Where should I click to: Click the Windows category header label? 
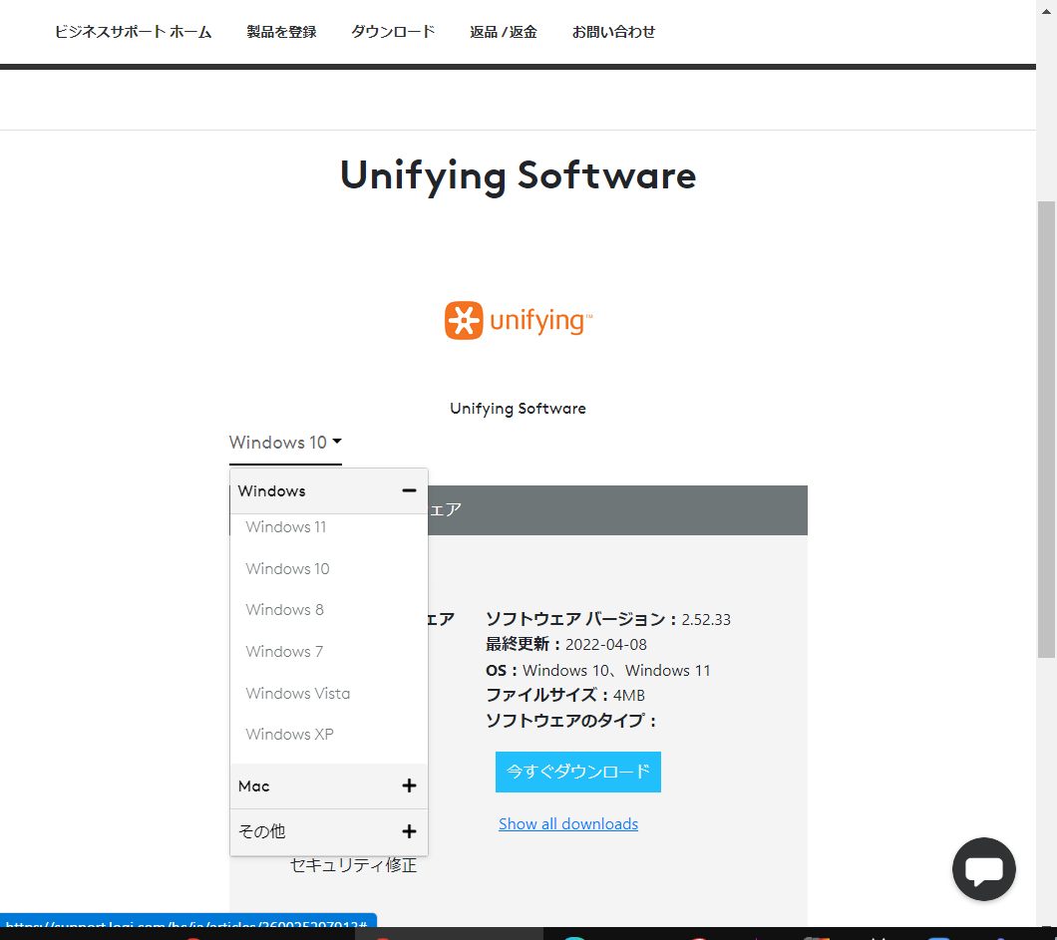[271, 491]
